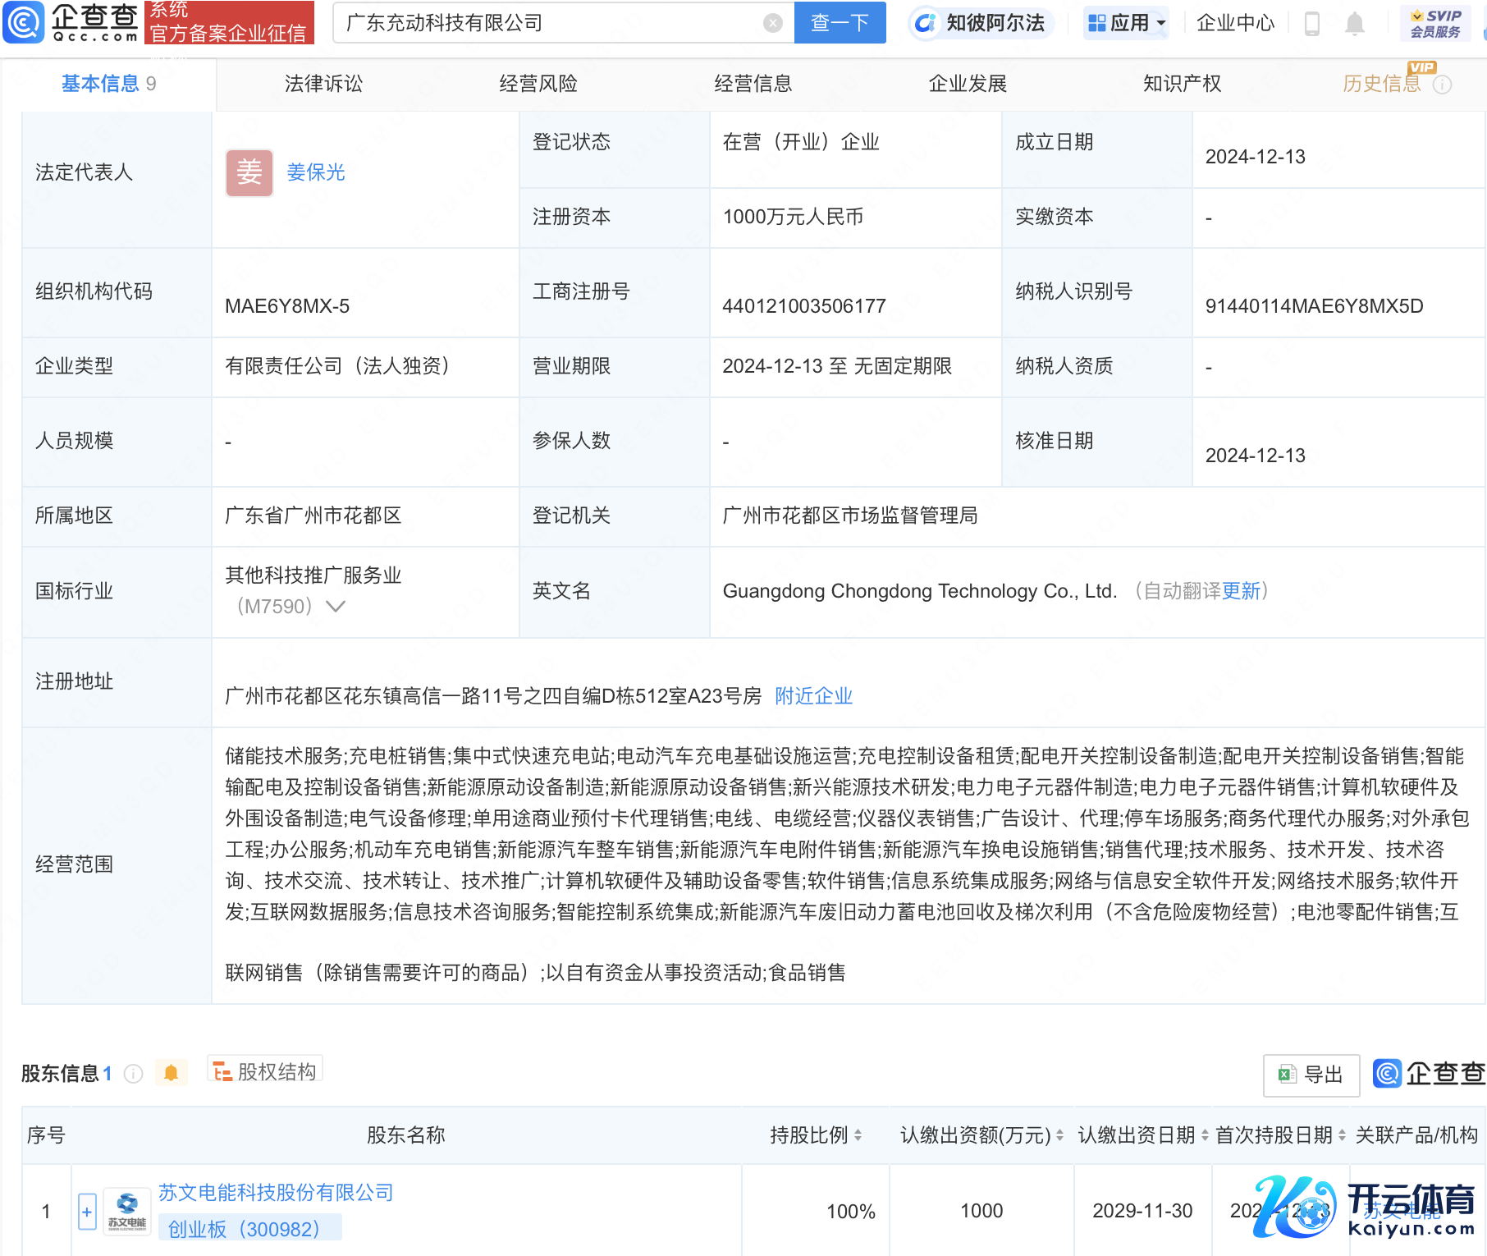
Task: Switch to the 法律诉讼 tab
Action: click(323, 84)
